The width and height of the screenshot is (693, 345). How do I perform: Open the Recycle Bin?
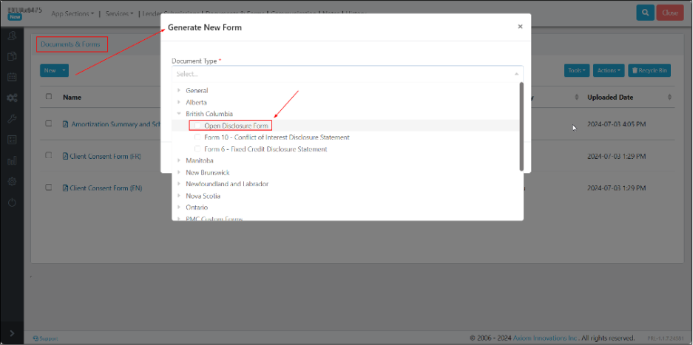649,71
